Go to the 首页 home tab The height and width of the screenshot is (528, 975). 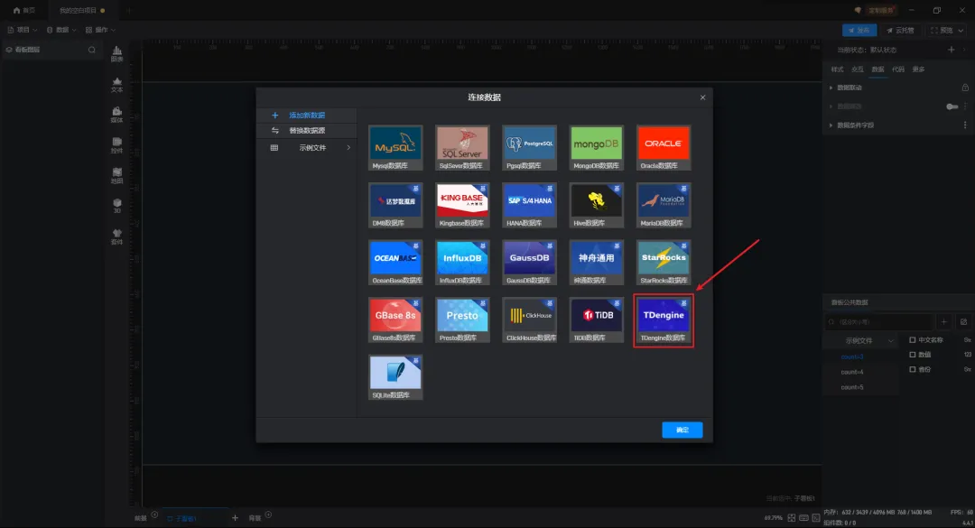[24, 11]
